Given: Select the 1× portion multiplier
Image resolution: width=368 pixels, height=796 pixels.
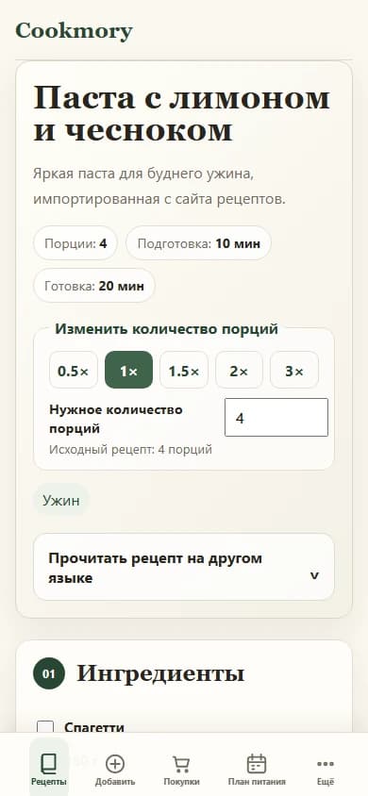Looking at the screenshot, I should click(128, 370).
